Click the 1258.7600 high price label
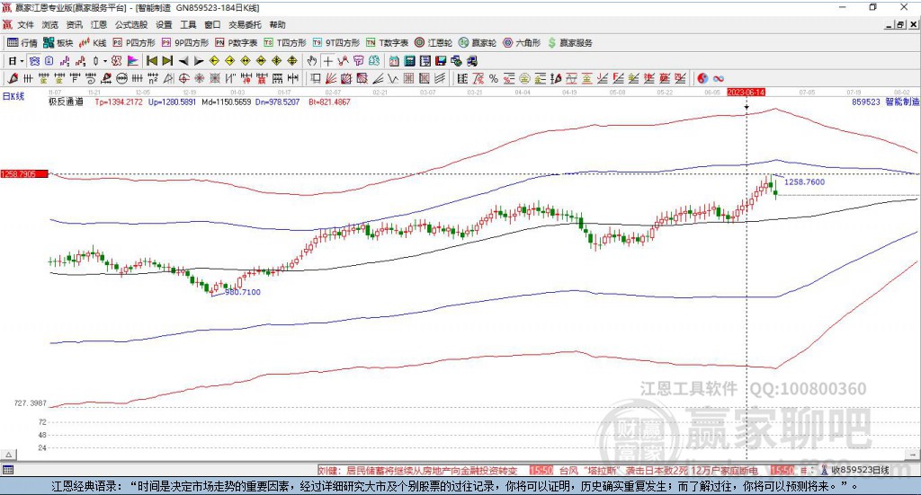Screen dimensions: 921x495 click(x=805, y=181)
